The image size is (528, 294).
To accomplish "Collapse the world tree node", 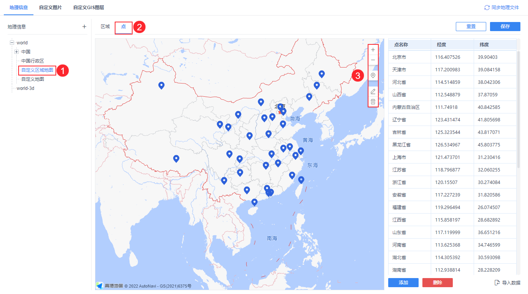I will point(12,43).
